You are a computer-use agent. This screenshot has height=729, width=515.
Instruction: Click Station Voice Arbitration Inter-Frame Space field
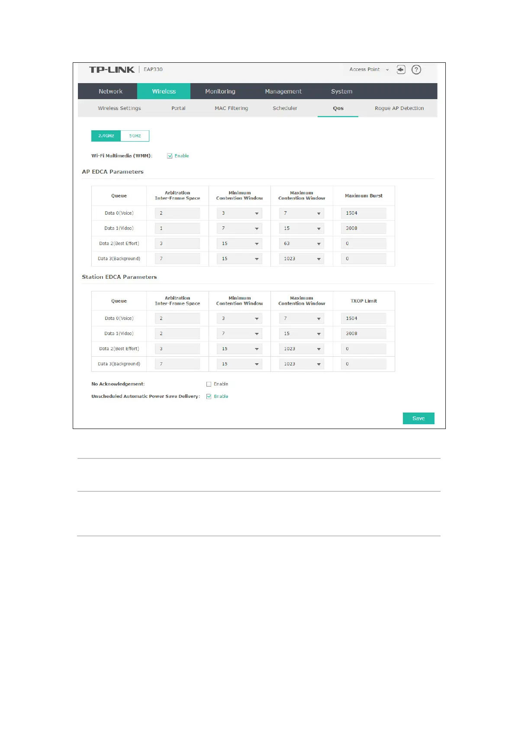[177, 318]
